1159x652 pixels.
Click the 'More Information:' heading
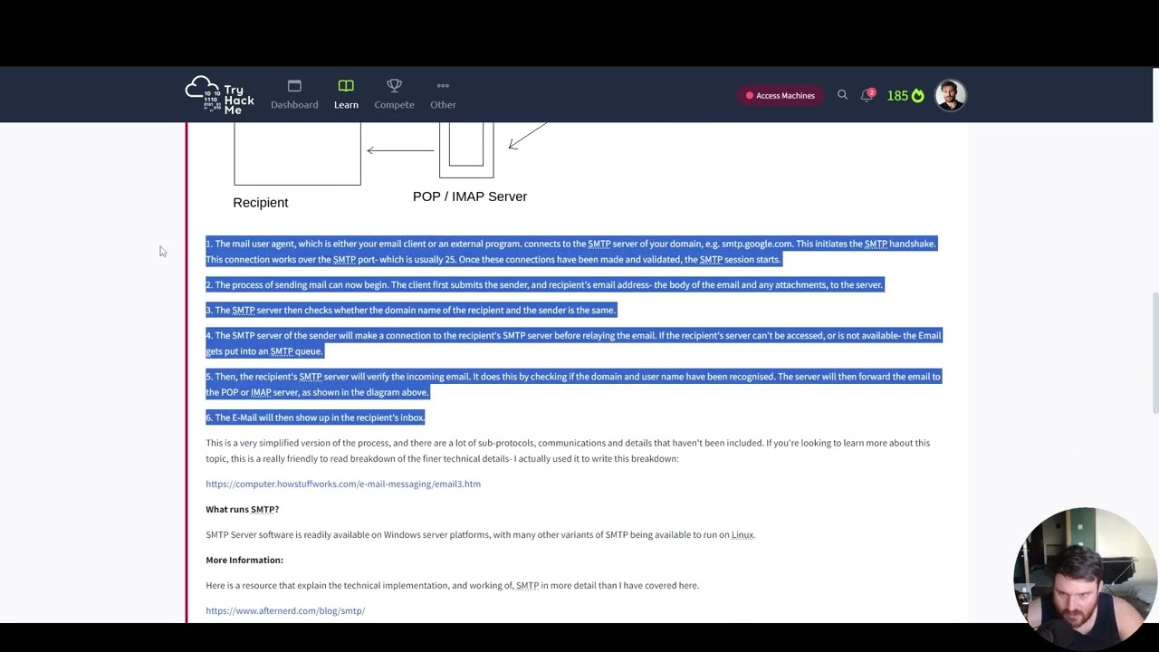coord(244,560)
